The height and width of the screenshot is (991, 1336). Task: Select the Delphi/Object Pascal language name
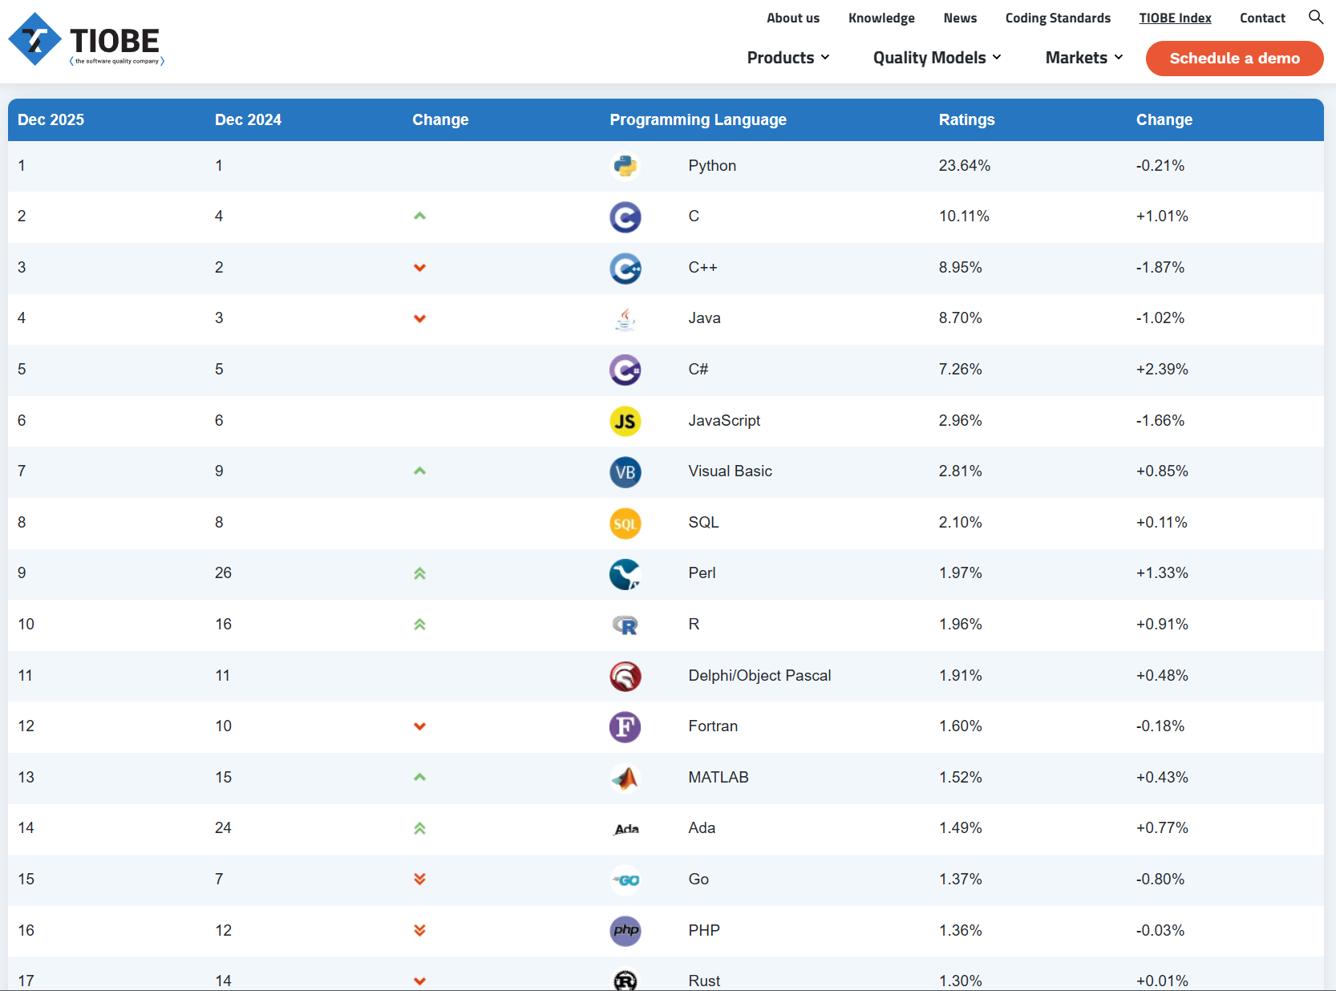tap(759, 675)
